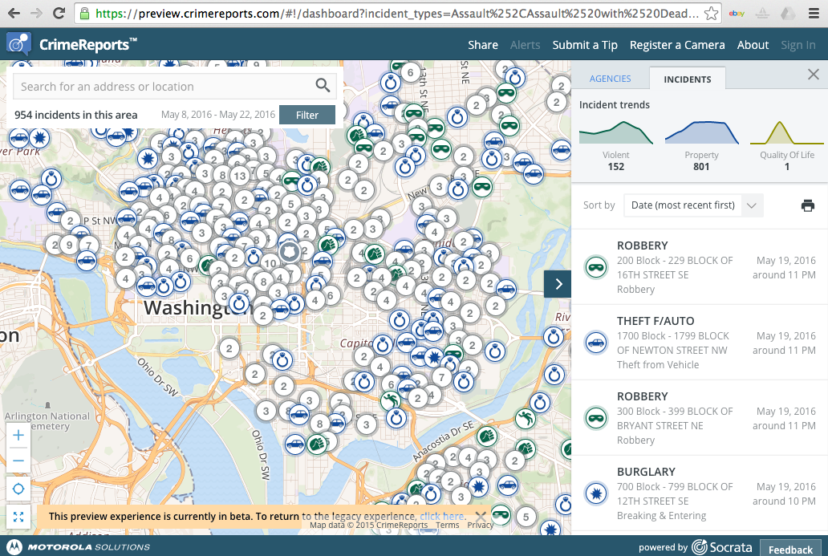Zoom in with the map plus button
This screenshot has width=828, height=556.
tap(18, 435)
